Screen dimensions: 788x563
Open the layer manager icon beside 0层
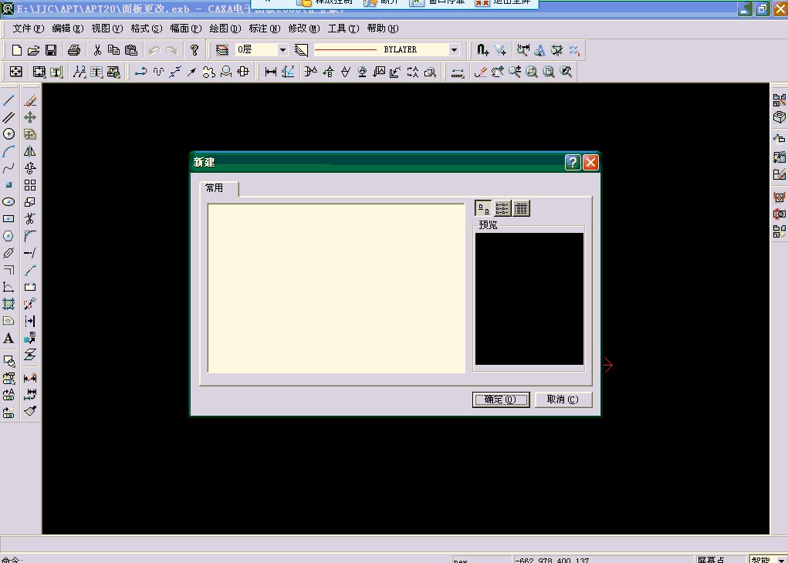click(x=222, y=50)
